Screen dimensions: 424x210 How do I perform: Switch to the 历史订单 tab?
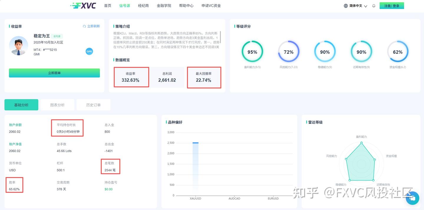pyautogui.click(x=93, y=104)
